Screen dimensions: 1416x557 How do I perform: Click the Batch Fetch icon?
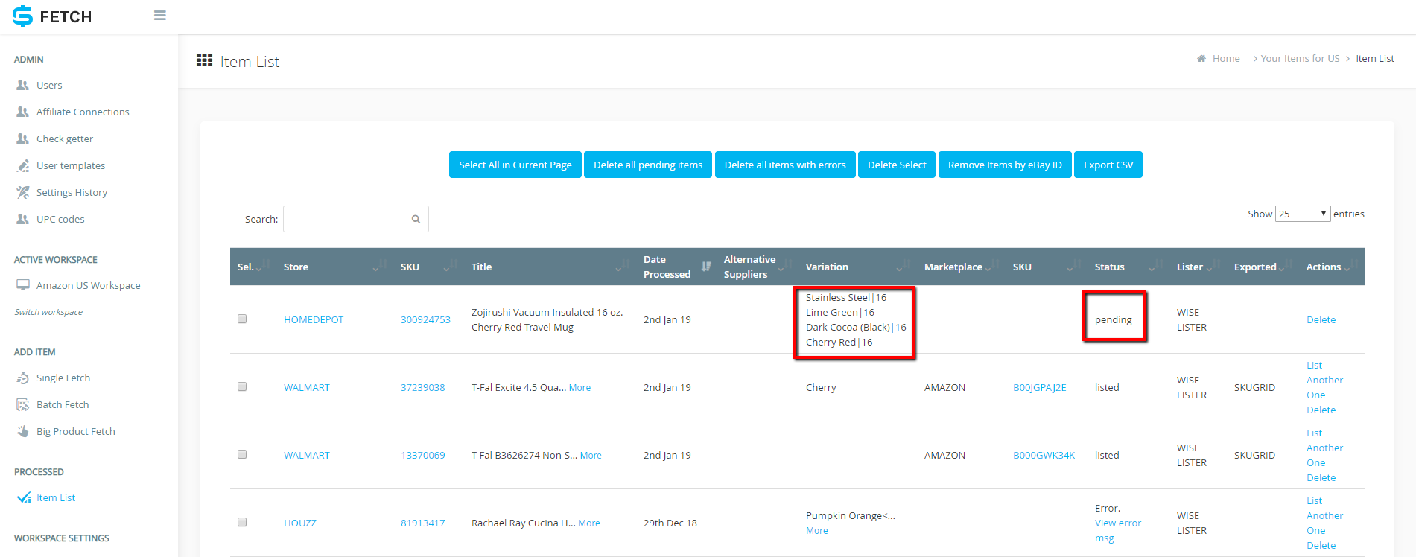[x=23, y=404]
